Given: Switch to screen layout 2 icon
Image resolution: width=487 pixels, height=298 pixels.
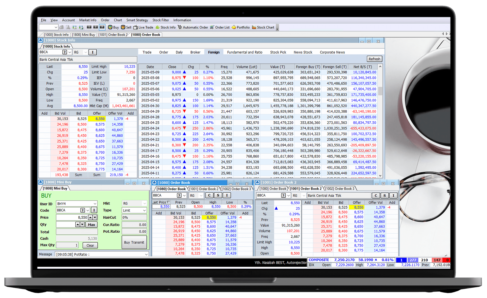Looking at the screenshot, I should tap(95, 27).
